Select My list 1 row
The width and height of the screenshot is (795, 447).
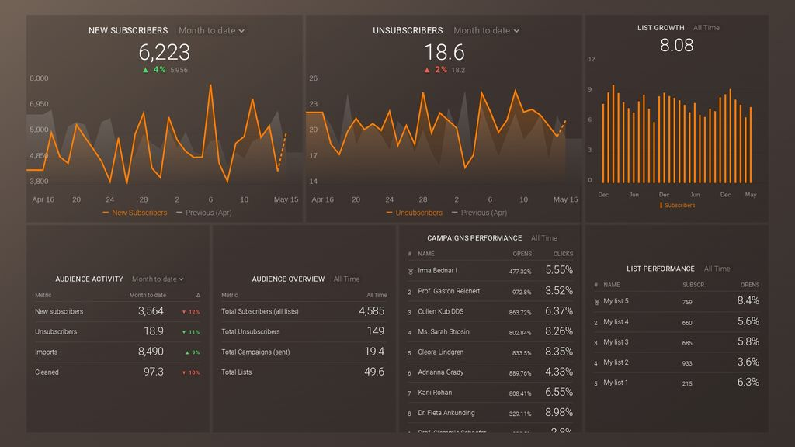[x=676, y=383]
